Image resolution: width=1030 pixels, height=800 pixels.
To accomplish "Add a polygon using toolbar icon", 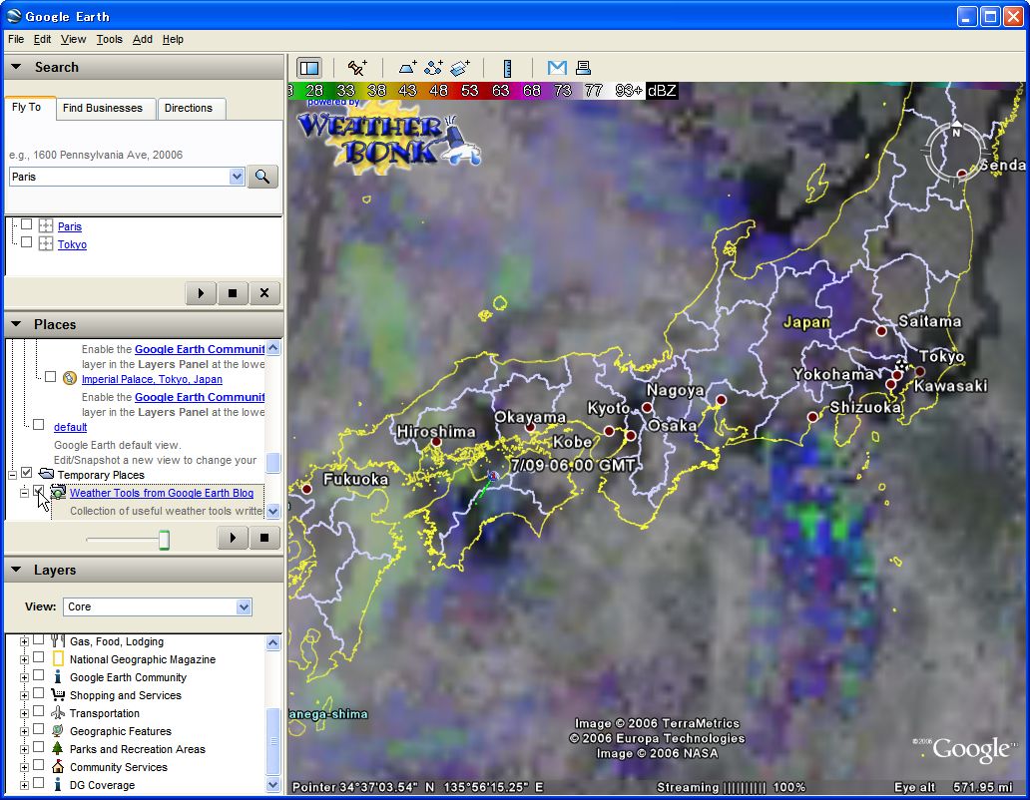I will pos(407,68).
